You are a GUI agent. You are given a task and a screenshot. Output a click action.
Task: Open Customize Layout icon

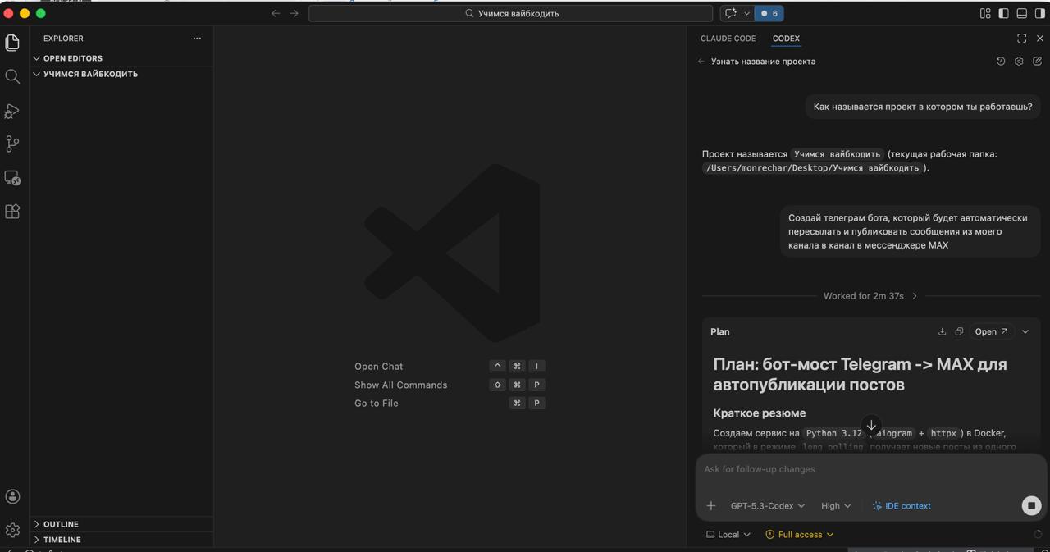point(985,13)
